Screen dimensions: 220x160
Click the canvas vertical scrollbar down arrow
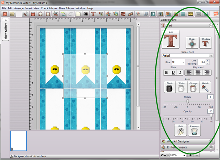(138, 128)
